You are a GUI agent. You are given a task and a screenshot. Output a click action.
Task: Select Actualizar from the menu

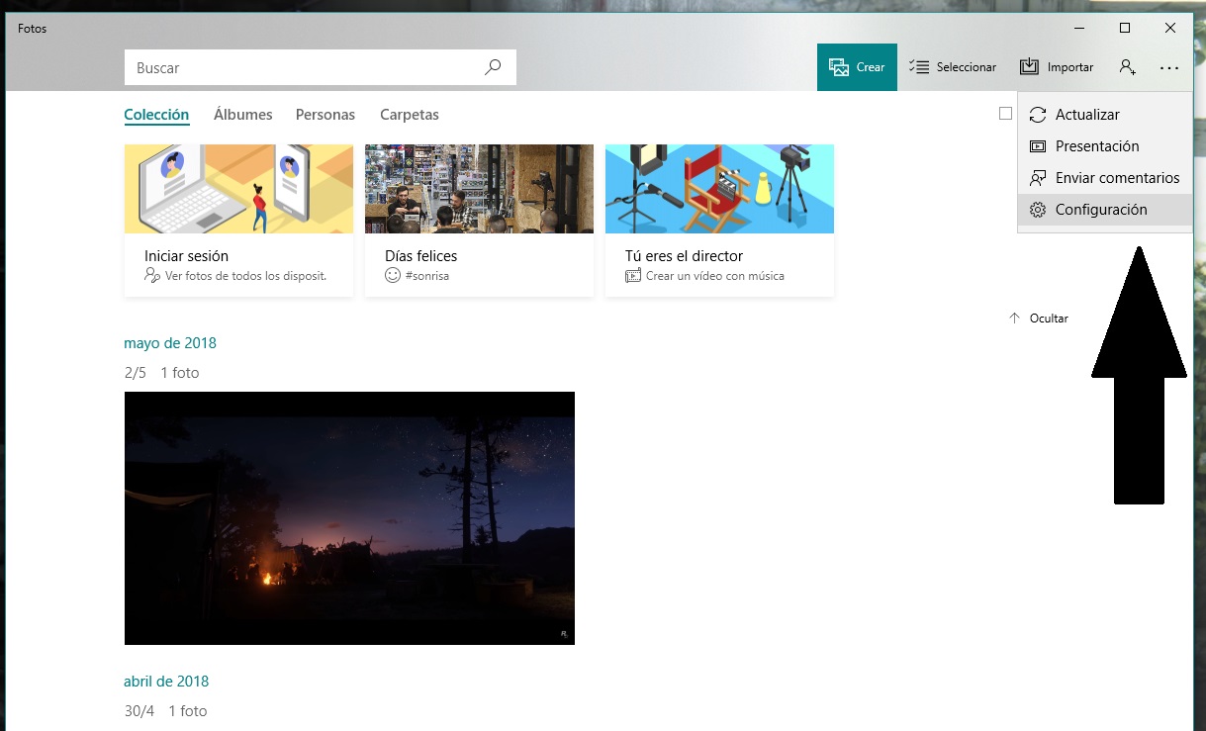[1087, 115]
